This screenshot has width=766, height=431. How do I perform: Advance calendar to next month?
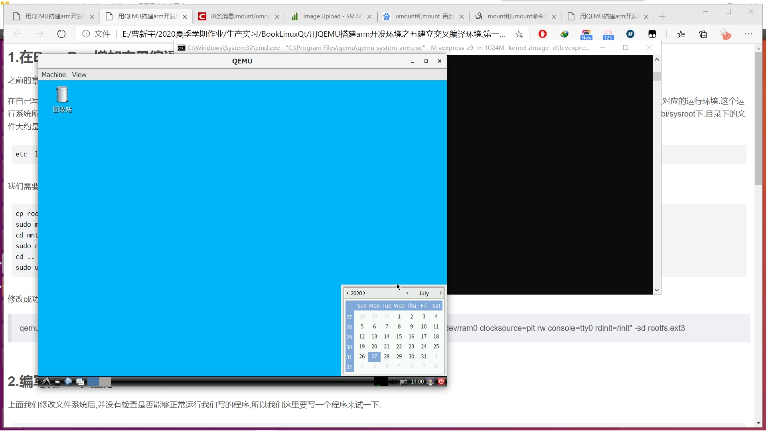tap(440, 293)
